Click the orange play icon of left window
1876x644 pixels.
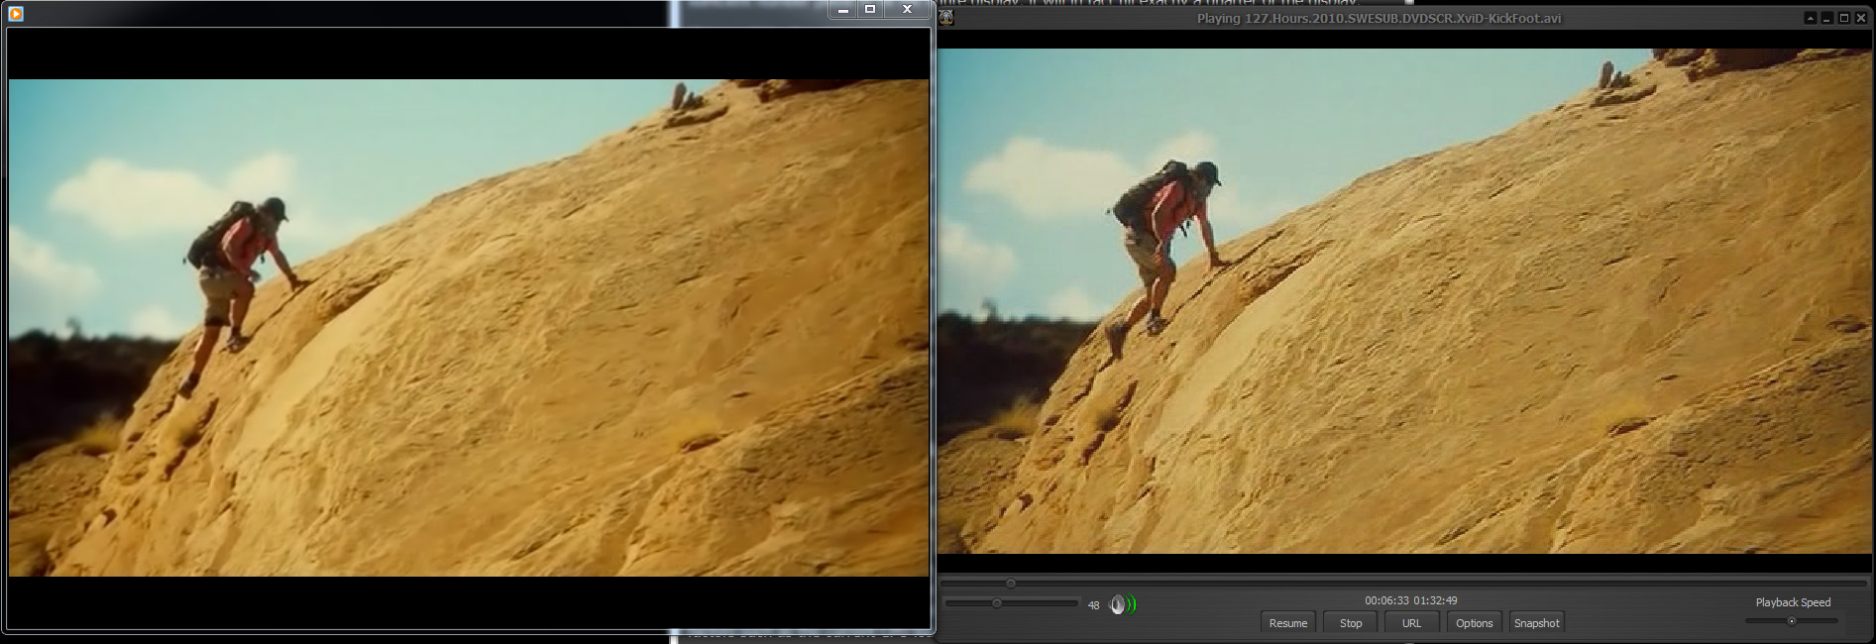(x=15, y=13)
